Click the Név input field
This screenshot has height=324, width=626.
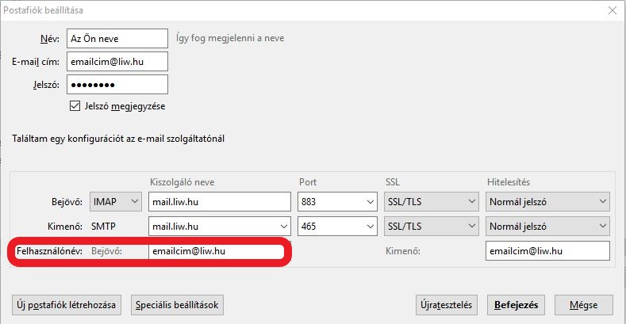pos(117,38)
